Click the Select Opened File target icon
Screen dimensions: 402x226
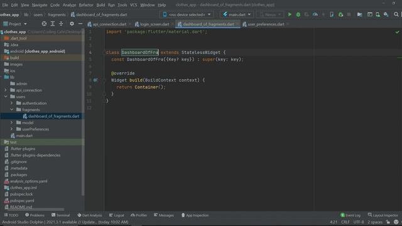pyautogui.click(x=44, y=24)
